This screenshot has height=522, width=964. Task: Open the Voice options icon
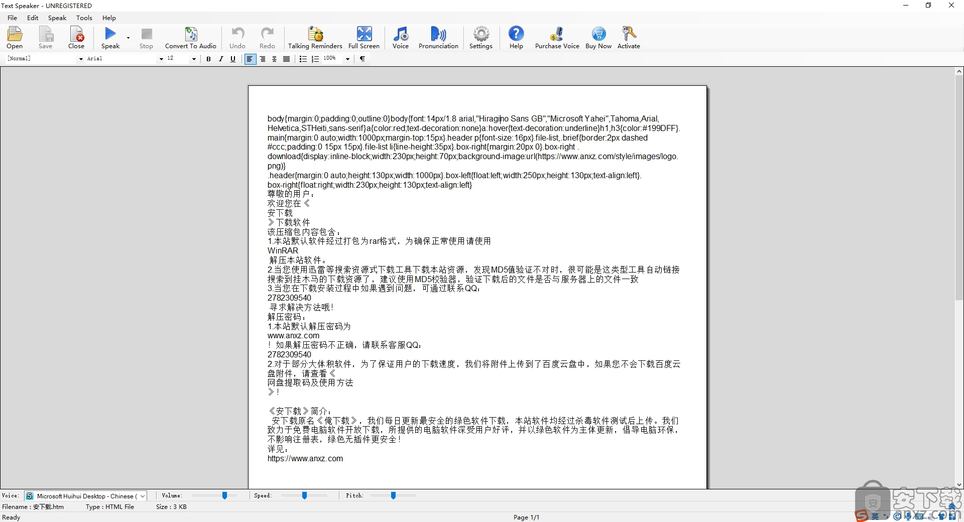[401, 38]
